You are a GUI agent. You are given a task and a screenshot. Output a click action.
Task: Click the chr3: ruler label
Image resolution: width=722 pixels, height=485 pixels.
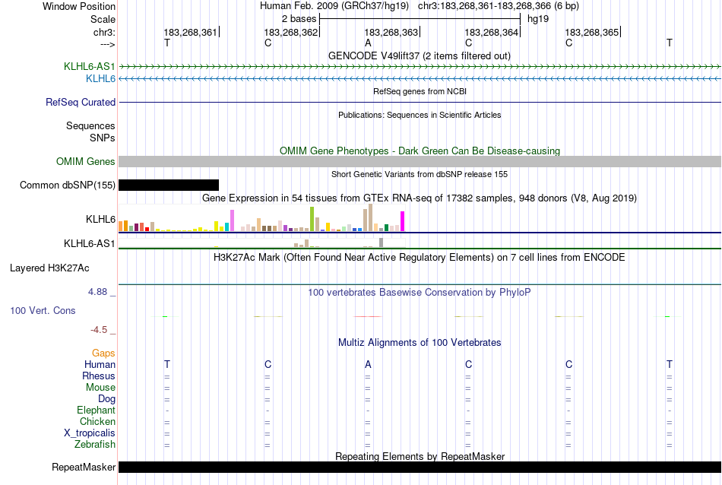pos(104,32)
